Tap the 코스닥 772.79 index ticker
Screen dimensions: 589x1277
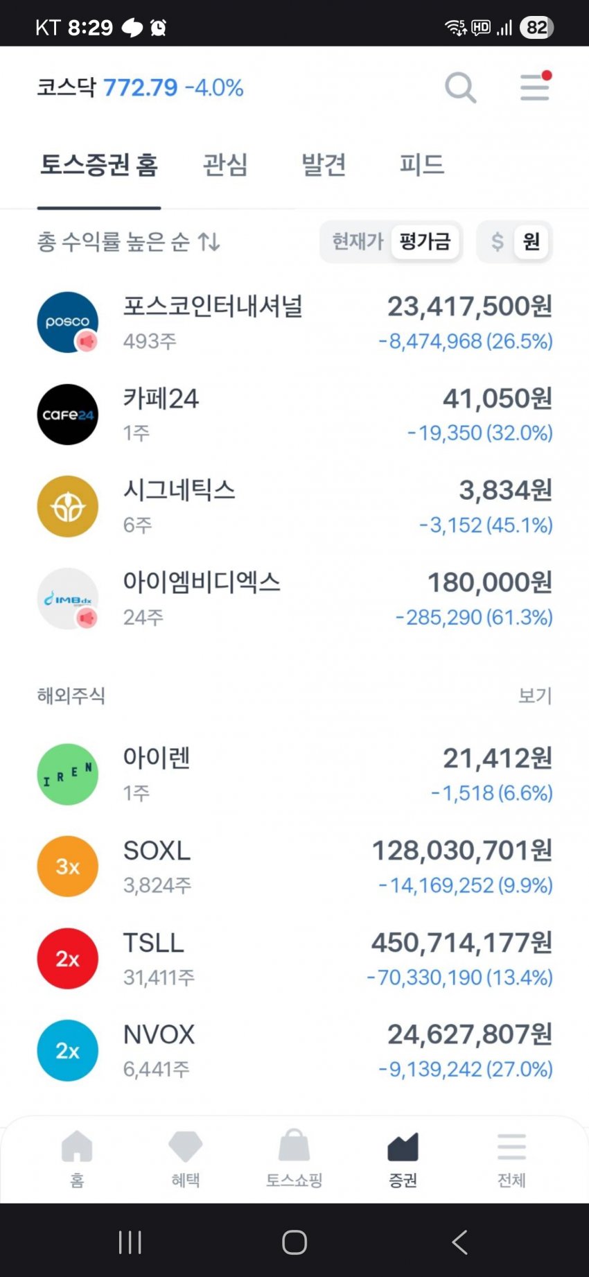pos(140,88)
